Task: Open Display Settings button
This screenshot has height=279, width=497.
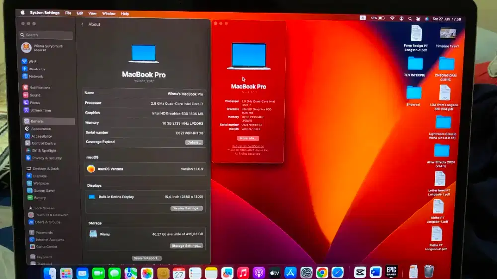Action: click(x=187, y=209)
